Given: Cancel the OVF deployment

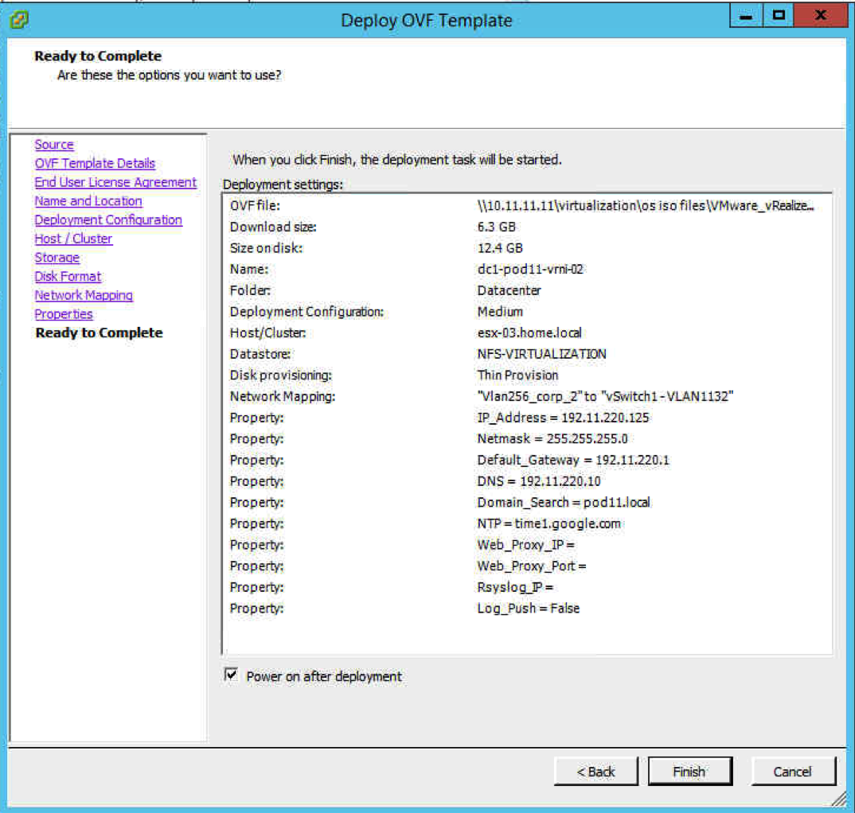Looking at the screenshot, I should (792, 771).
